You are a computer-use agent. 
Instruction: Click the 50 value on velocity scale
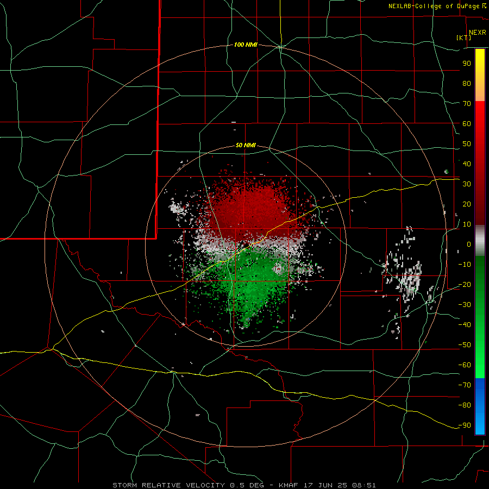coord(467,144)
